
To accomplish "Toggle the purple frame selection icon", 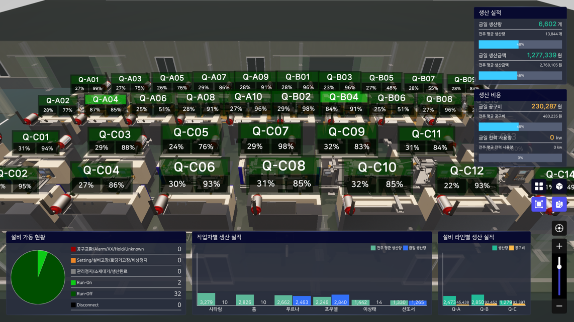I will [x=539, y=204].
